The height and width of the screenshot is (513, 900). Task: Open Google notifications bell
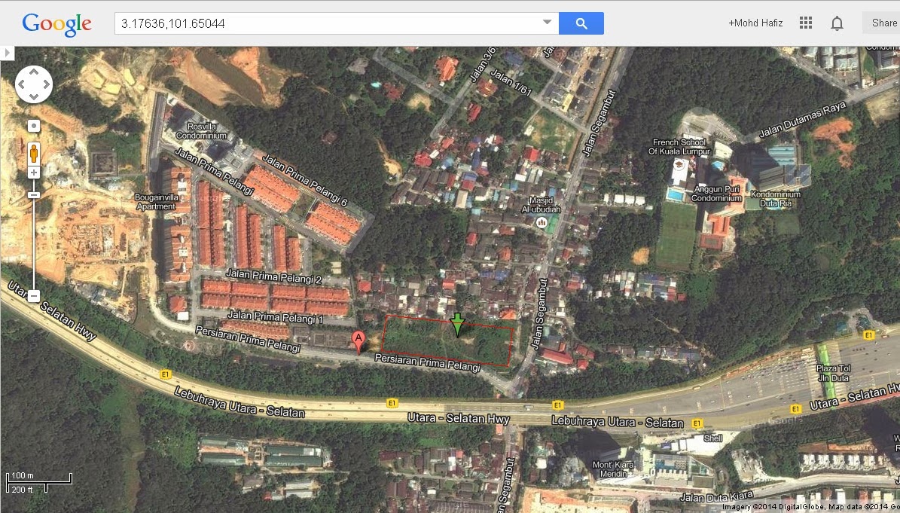(837, 23)
